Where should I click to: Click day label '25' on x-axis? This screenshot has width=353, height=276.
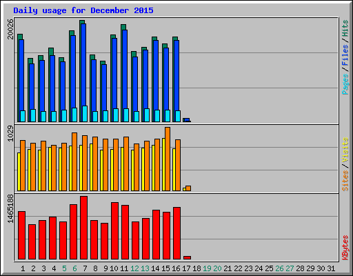(269, 268)
